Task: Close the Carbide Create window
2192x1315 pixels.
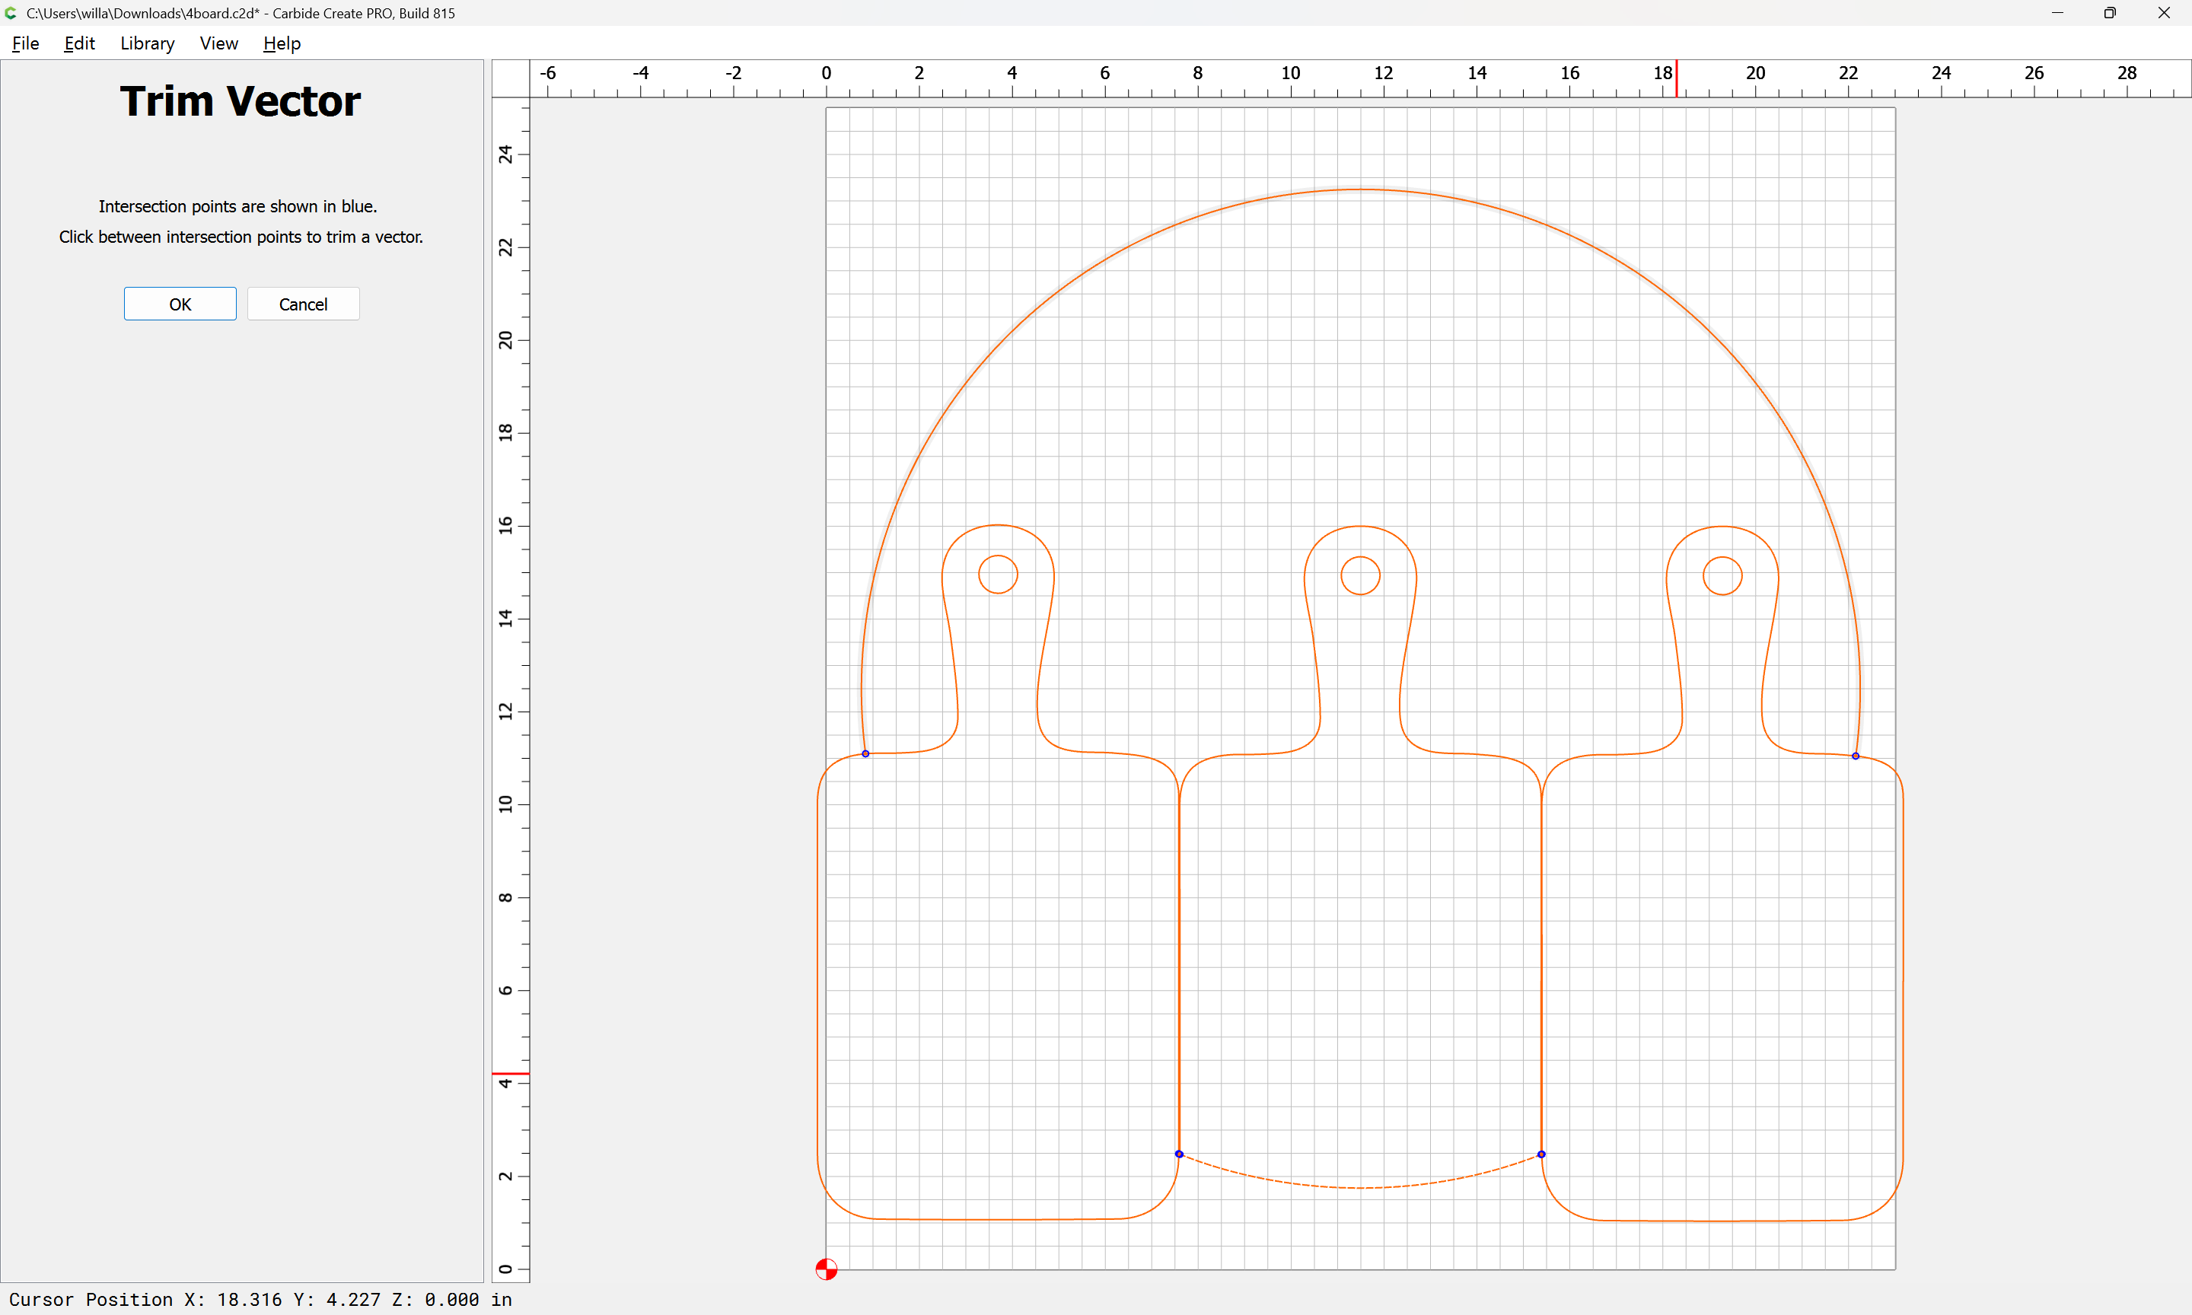Action: pos(2164,13)
